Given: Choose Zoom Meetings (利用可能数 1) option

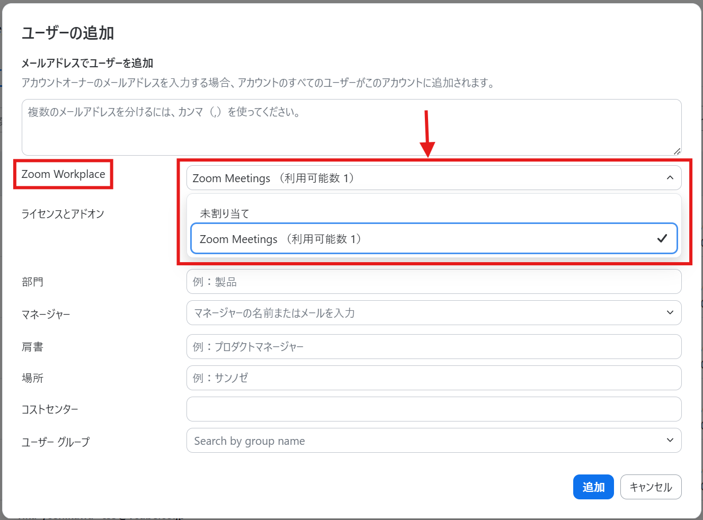Looking at the screenshot, I should pos(433,239).
